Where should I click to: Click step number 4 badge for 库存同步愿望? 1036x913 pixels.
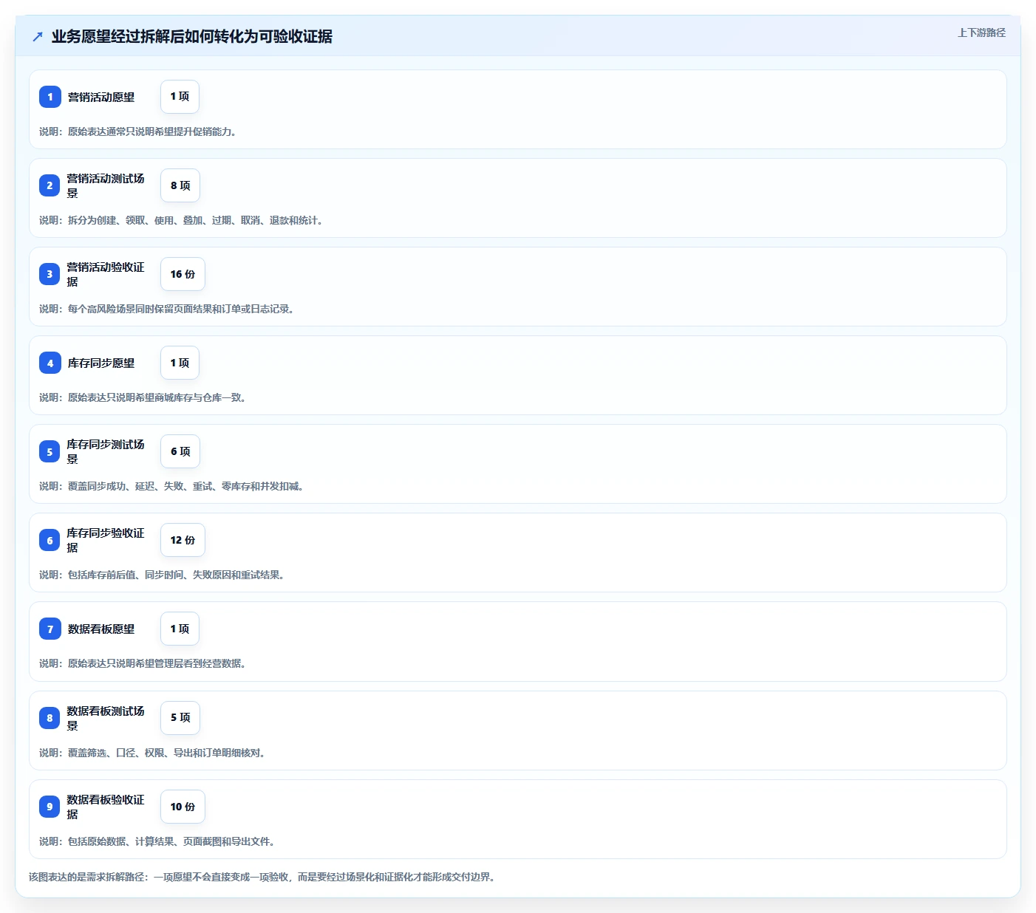point(50,363)
